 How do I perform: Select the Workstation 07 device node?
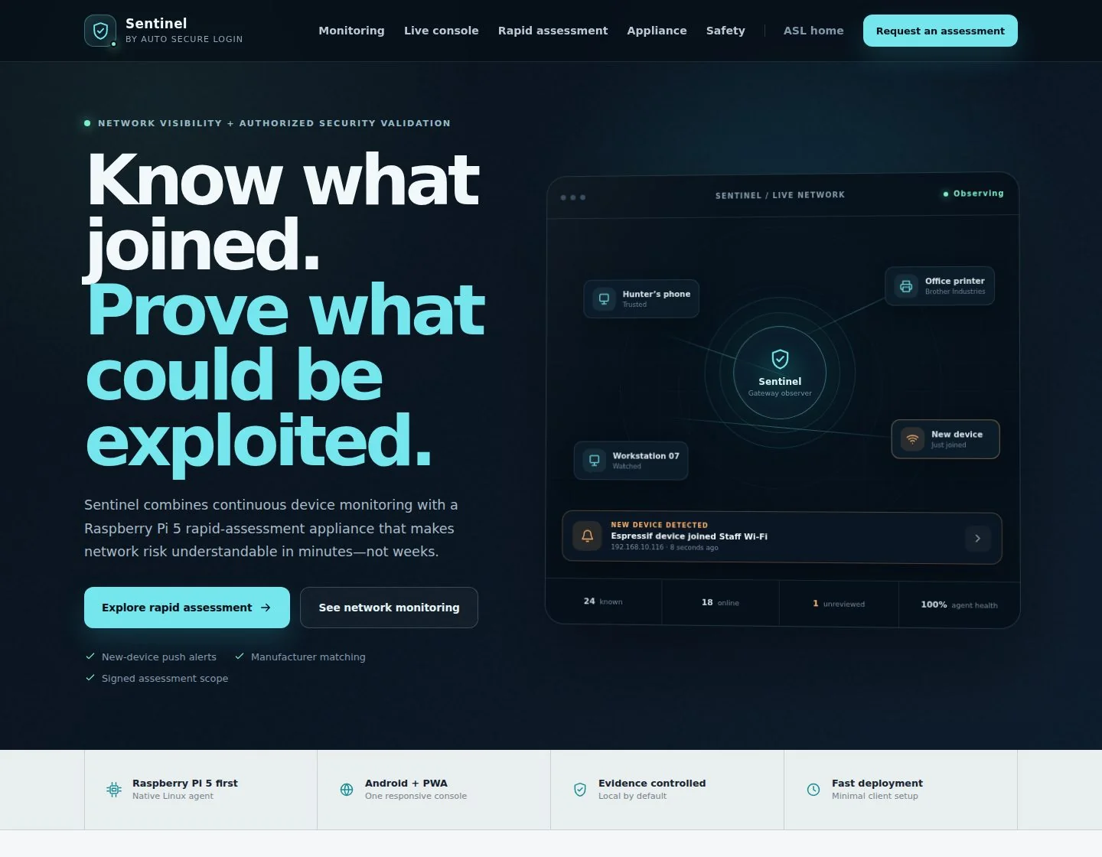click(631, 461)
